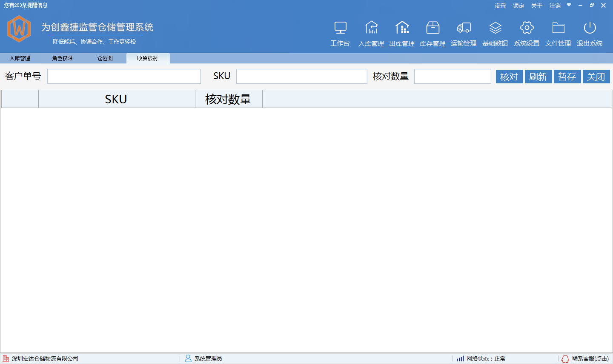
Task: Switch to 角色权限 tab
Action: (63, 58)
